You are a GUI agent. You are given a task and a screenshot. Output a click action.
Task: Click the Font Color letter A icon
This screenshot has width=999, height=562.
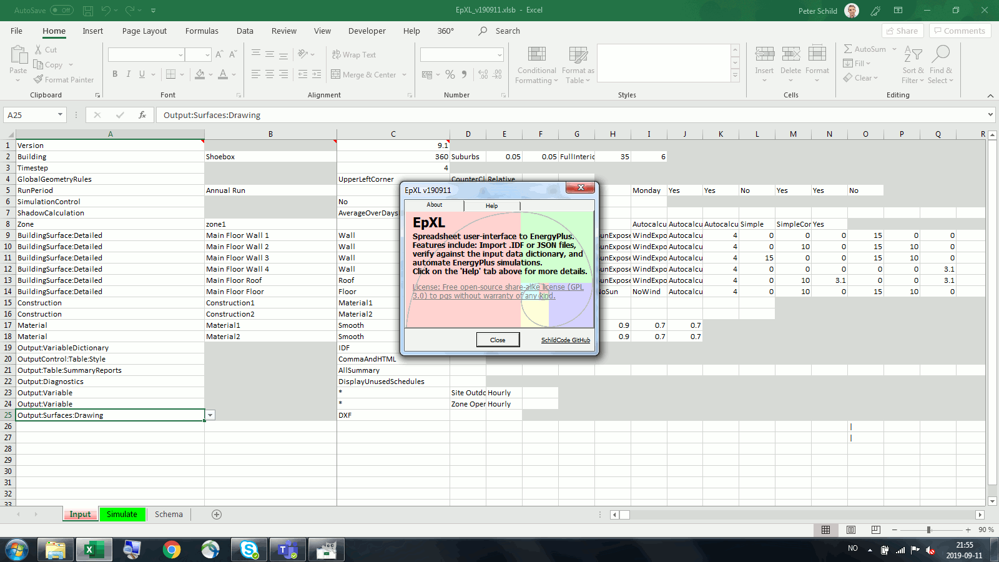tap(223, 74)
